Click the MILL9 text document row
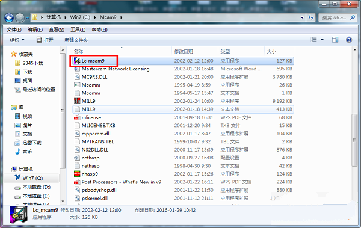The width and height of the screenshot is (361, 228). 183,109
